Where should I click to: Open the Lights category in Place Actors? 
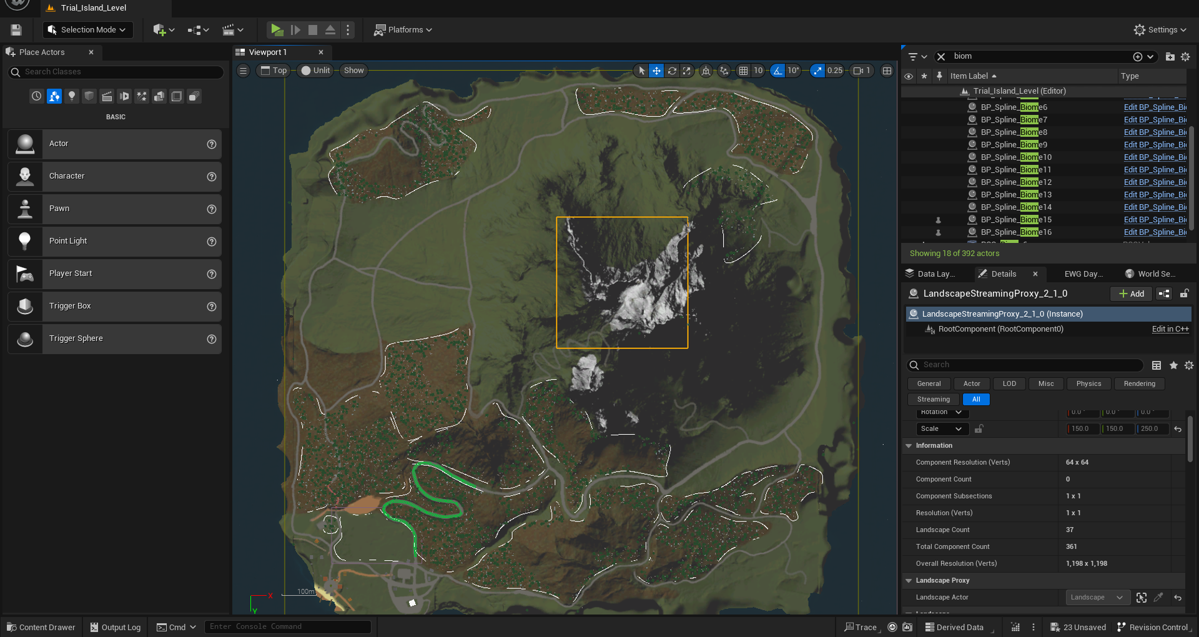point(72,96)
